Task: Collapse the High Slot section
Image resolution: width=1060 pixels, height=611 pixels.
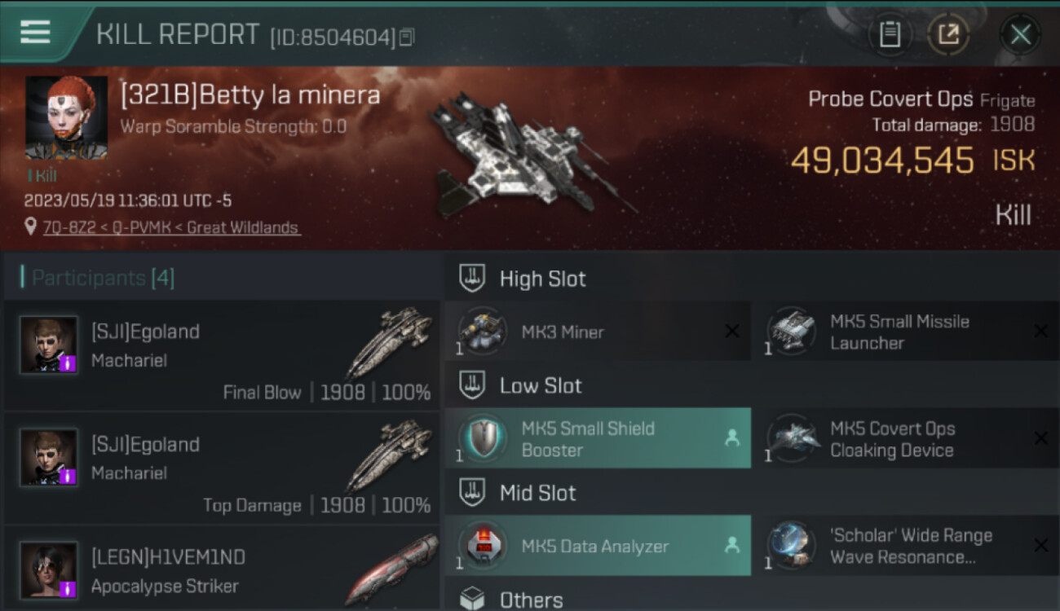Action: point(473,279)
